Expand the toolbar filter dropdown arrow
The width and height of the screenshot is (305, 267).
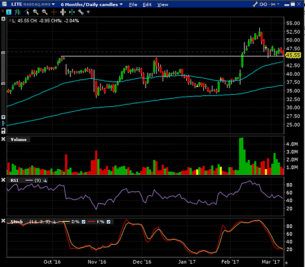coord(88,12)
